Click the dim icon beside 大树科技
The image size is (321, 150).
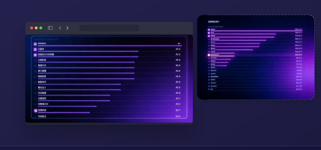tap(35, 60)
